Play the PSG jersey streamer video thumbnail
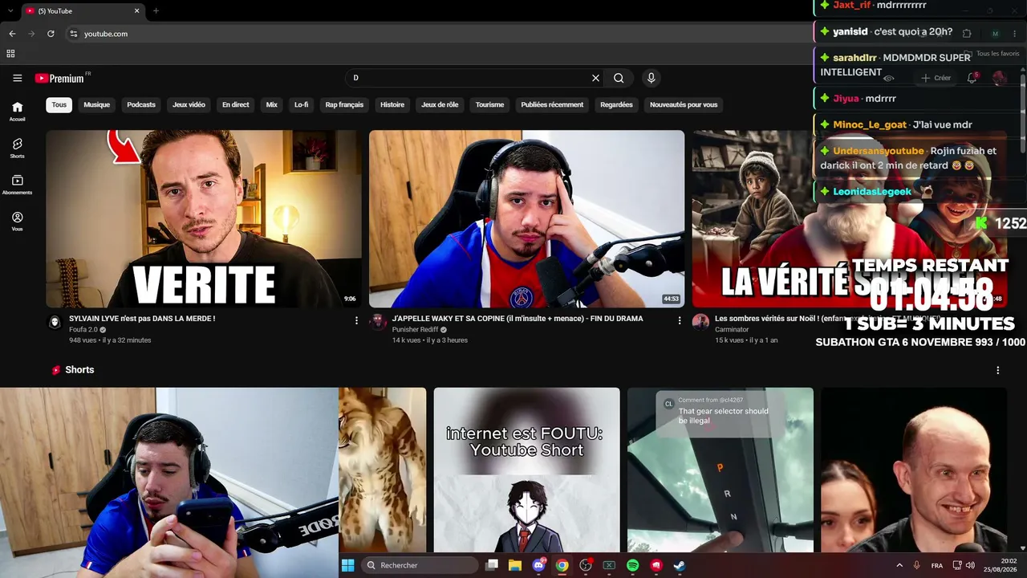The image size is (1027, 578). (526, 219)
